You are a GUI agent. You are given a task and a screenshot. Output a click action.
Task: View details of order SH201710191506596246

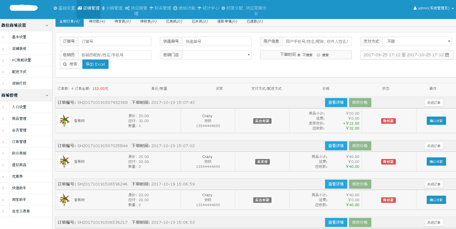click(336, 184)
